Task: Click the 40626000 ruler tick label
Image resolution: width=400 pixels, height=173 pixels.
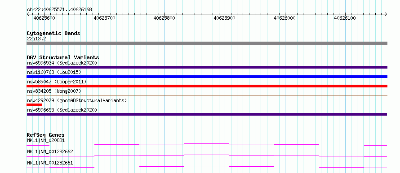Action: click(x=284, y=18)
